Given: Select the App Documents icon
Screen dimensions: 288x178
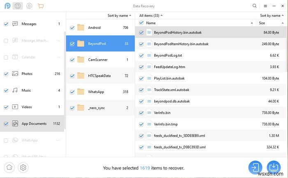Looking at the screenshot, I should 15,123.
